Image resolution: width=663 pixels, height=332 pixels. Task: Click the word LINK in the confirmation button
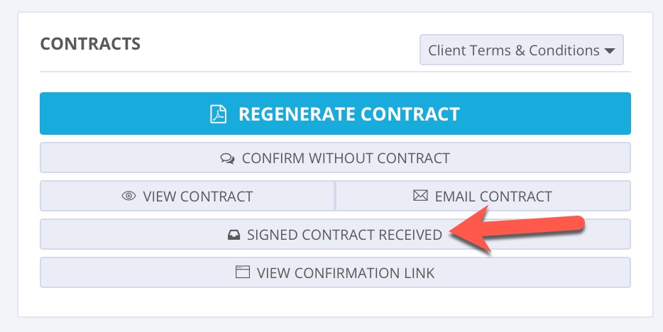[x=419, y=272]
